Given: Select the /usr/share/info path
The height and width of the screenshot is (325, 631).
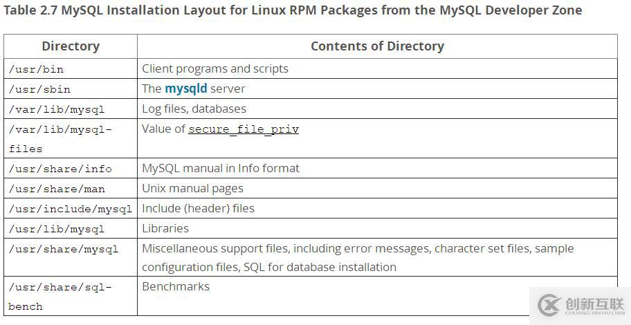Looking at the screenshot, I should pos(60,169).
